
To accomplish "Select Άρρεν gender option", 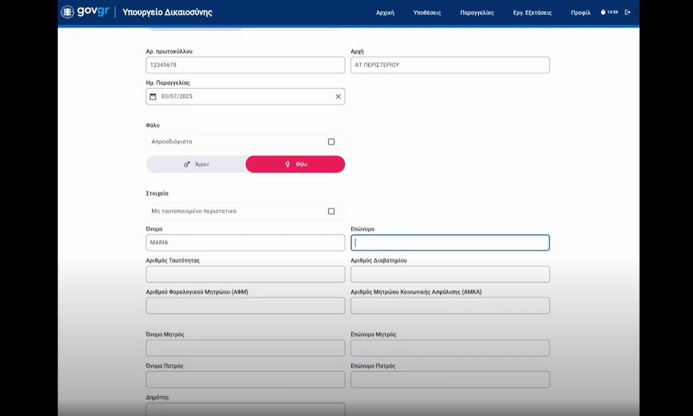I will pos(196,165).
